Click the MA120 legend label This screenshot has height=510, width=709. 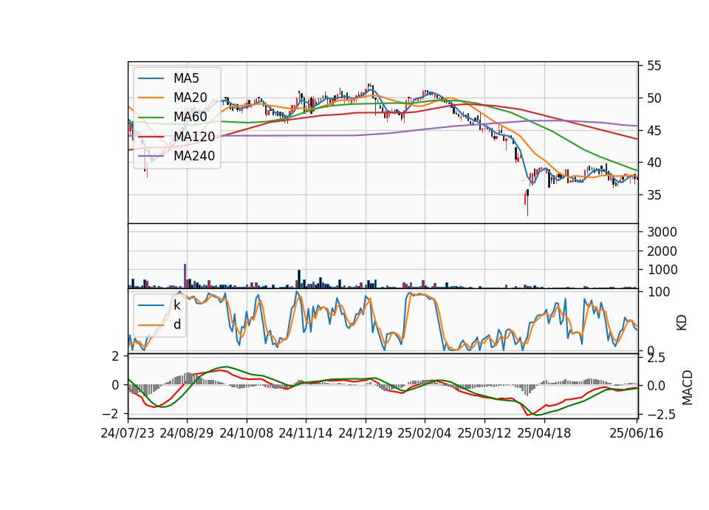194,136
